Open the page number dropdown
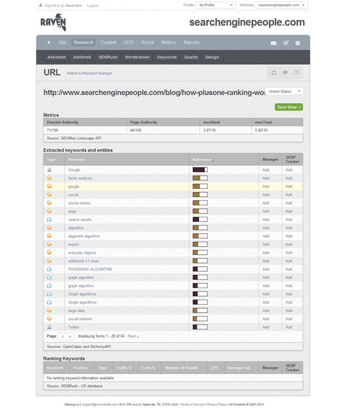346x409 pixels. 67,337
